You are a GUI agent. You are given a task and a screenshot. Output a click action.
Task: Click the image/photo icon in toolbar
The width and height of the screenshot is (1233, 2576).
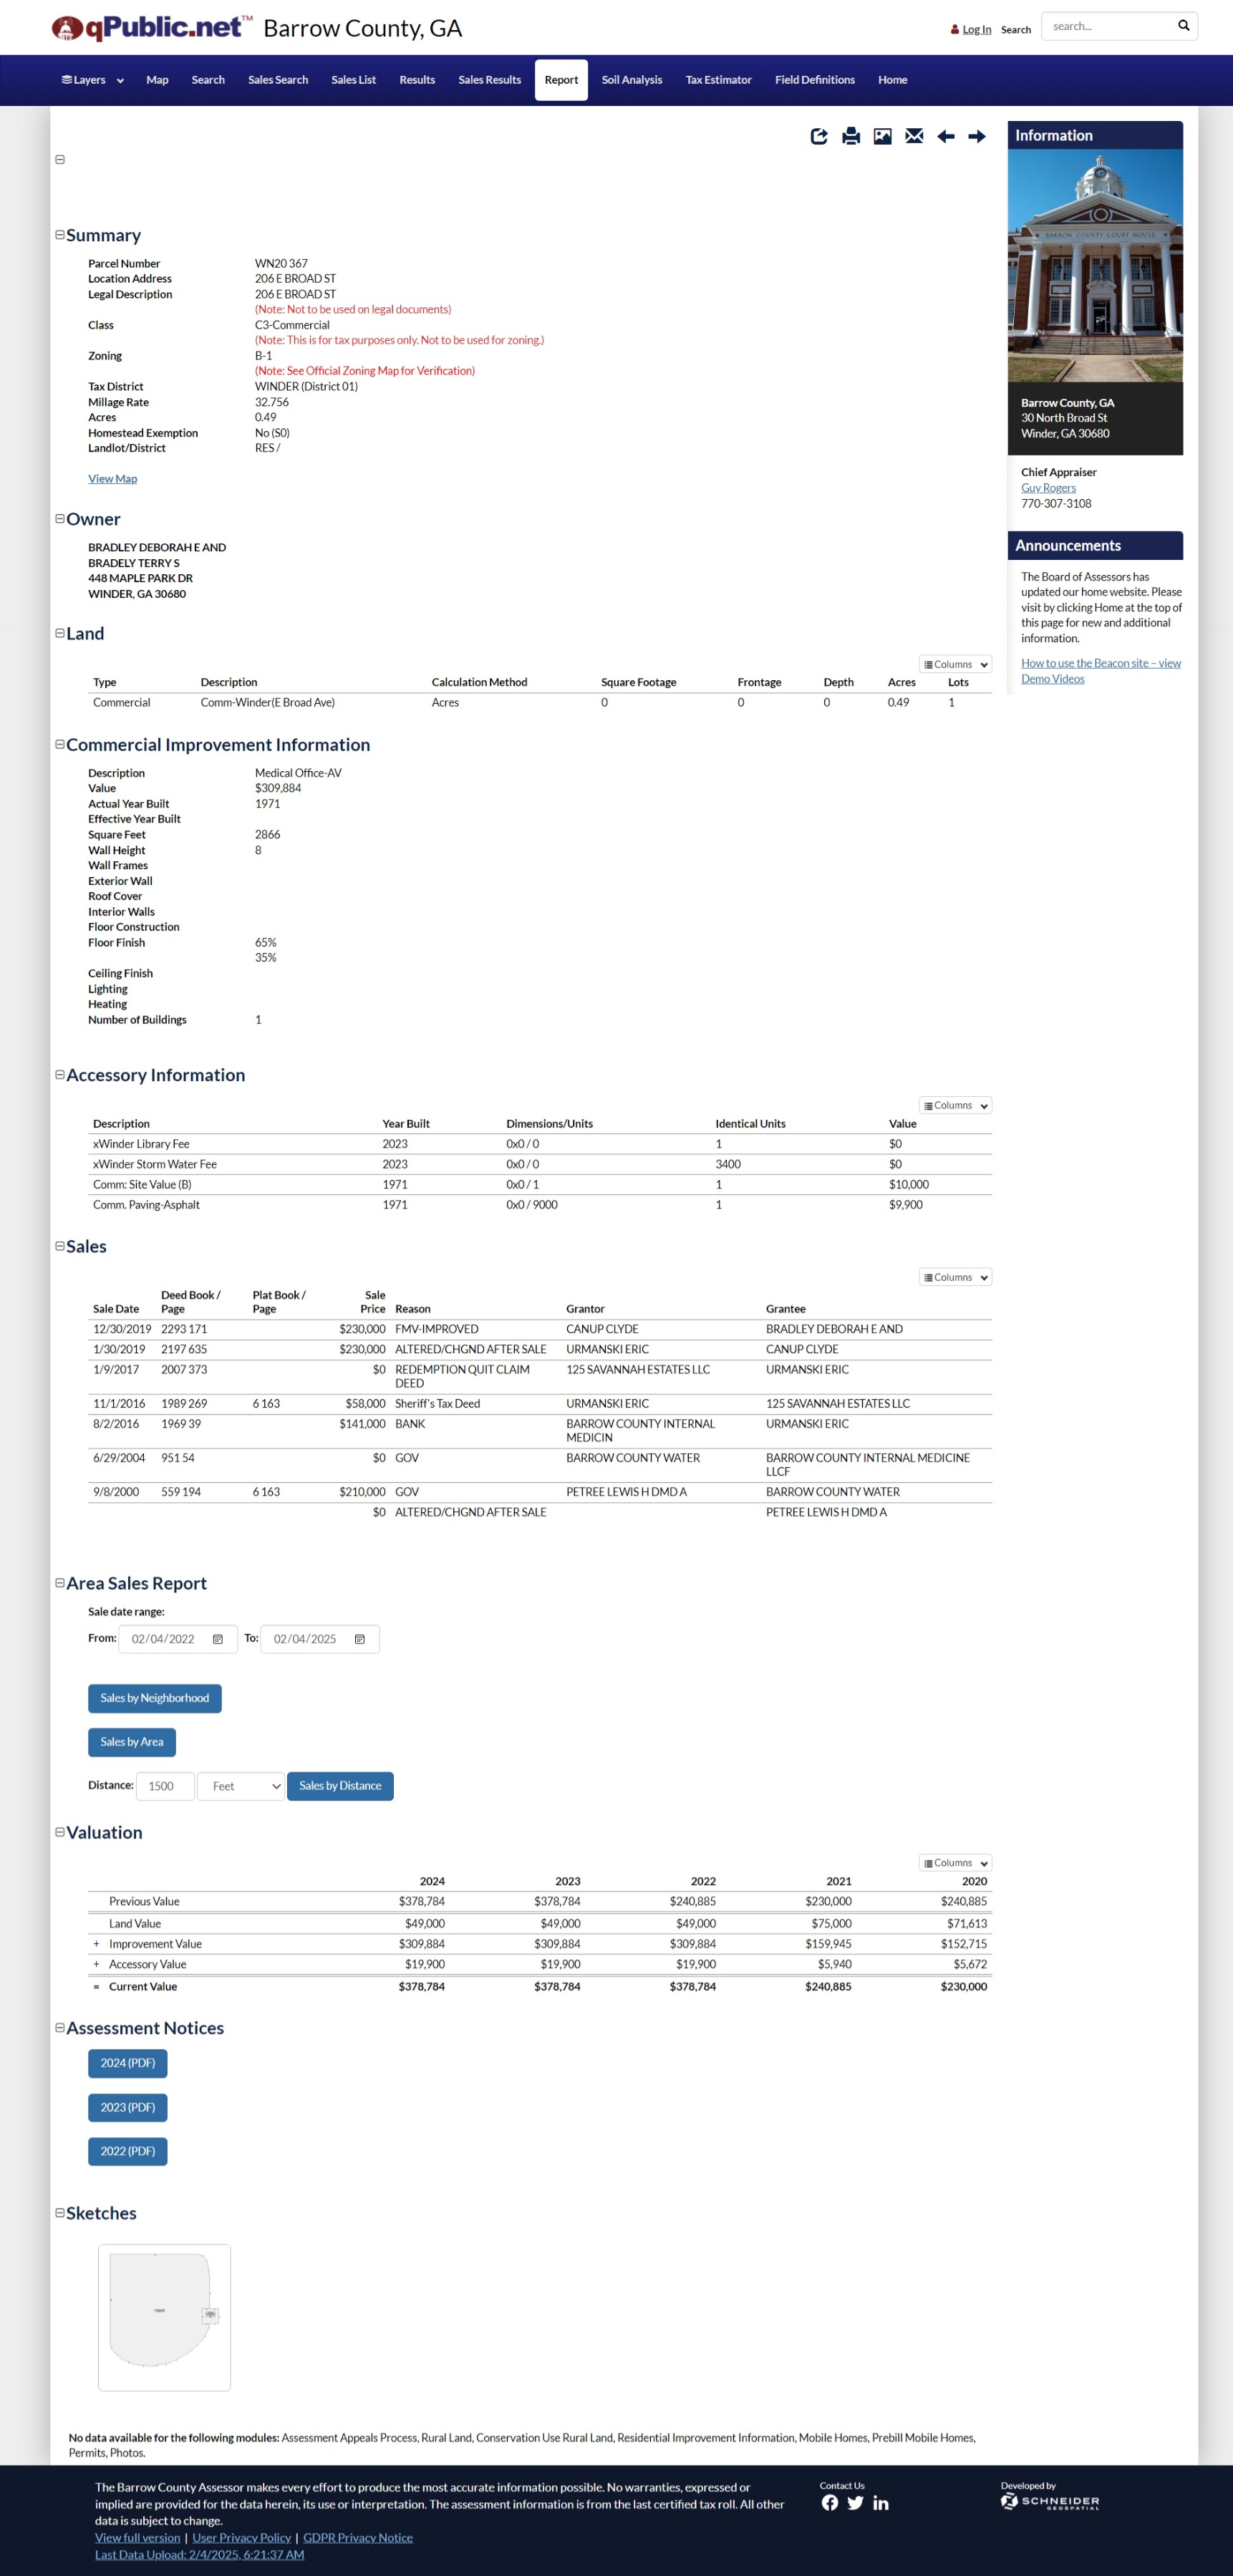click(882, 136)
